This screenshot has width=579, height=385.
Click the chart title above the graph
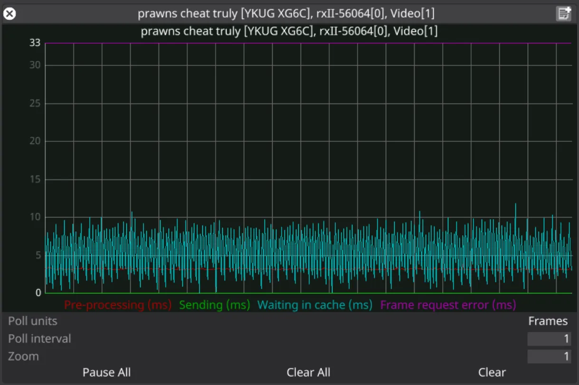pyautogui.click(x=289, y=31)
